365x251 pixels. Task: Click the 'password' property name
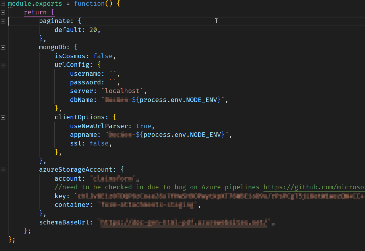click(x=85, y=82)
